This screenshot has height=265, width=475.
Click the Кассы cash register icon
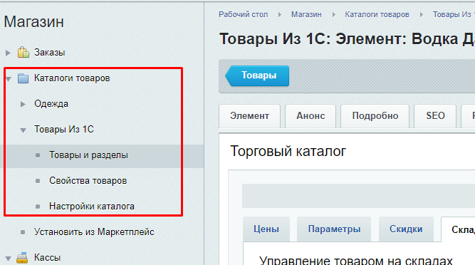click(22, 258)
